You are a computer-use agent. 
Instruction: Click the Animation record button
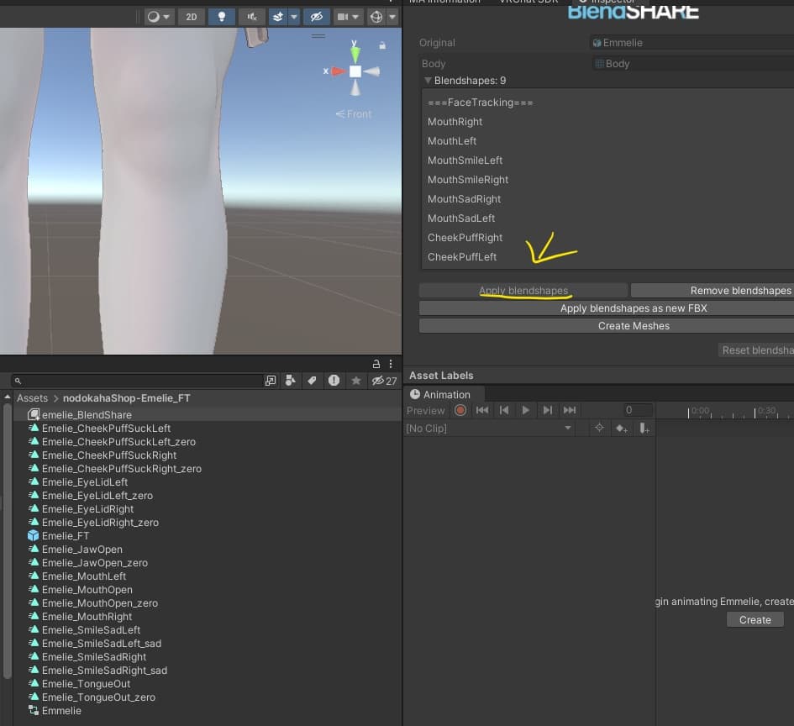pos(460,410)
